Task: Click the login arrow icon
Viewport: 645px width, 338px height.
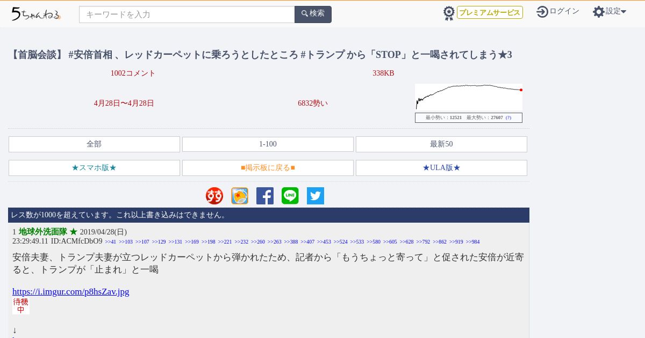Action: pos(542,11)
